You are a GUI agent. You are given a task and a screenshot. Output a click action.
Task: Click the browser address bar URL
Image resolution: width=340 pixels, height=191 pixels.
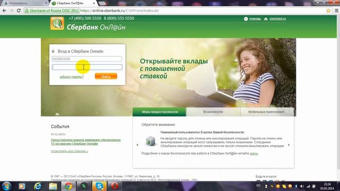click(x=119, y=11)
